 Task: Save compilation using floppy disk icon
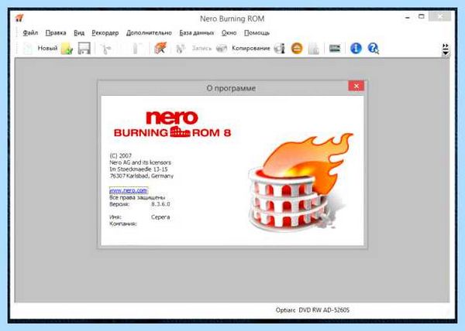coord(84,48)
